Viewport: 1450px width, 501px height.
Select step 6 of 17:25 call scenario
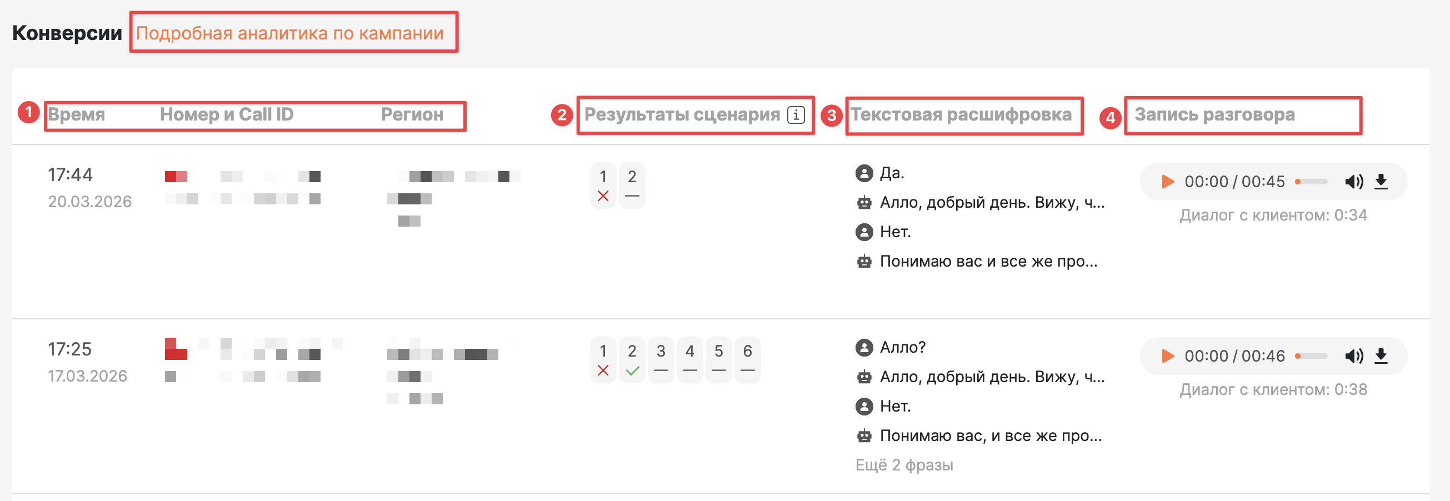pos(748,360)
